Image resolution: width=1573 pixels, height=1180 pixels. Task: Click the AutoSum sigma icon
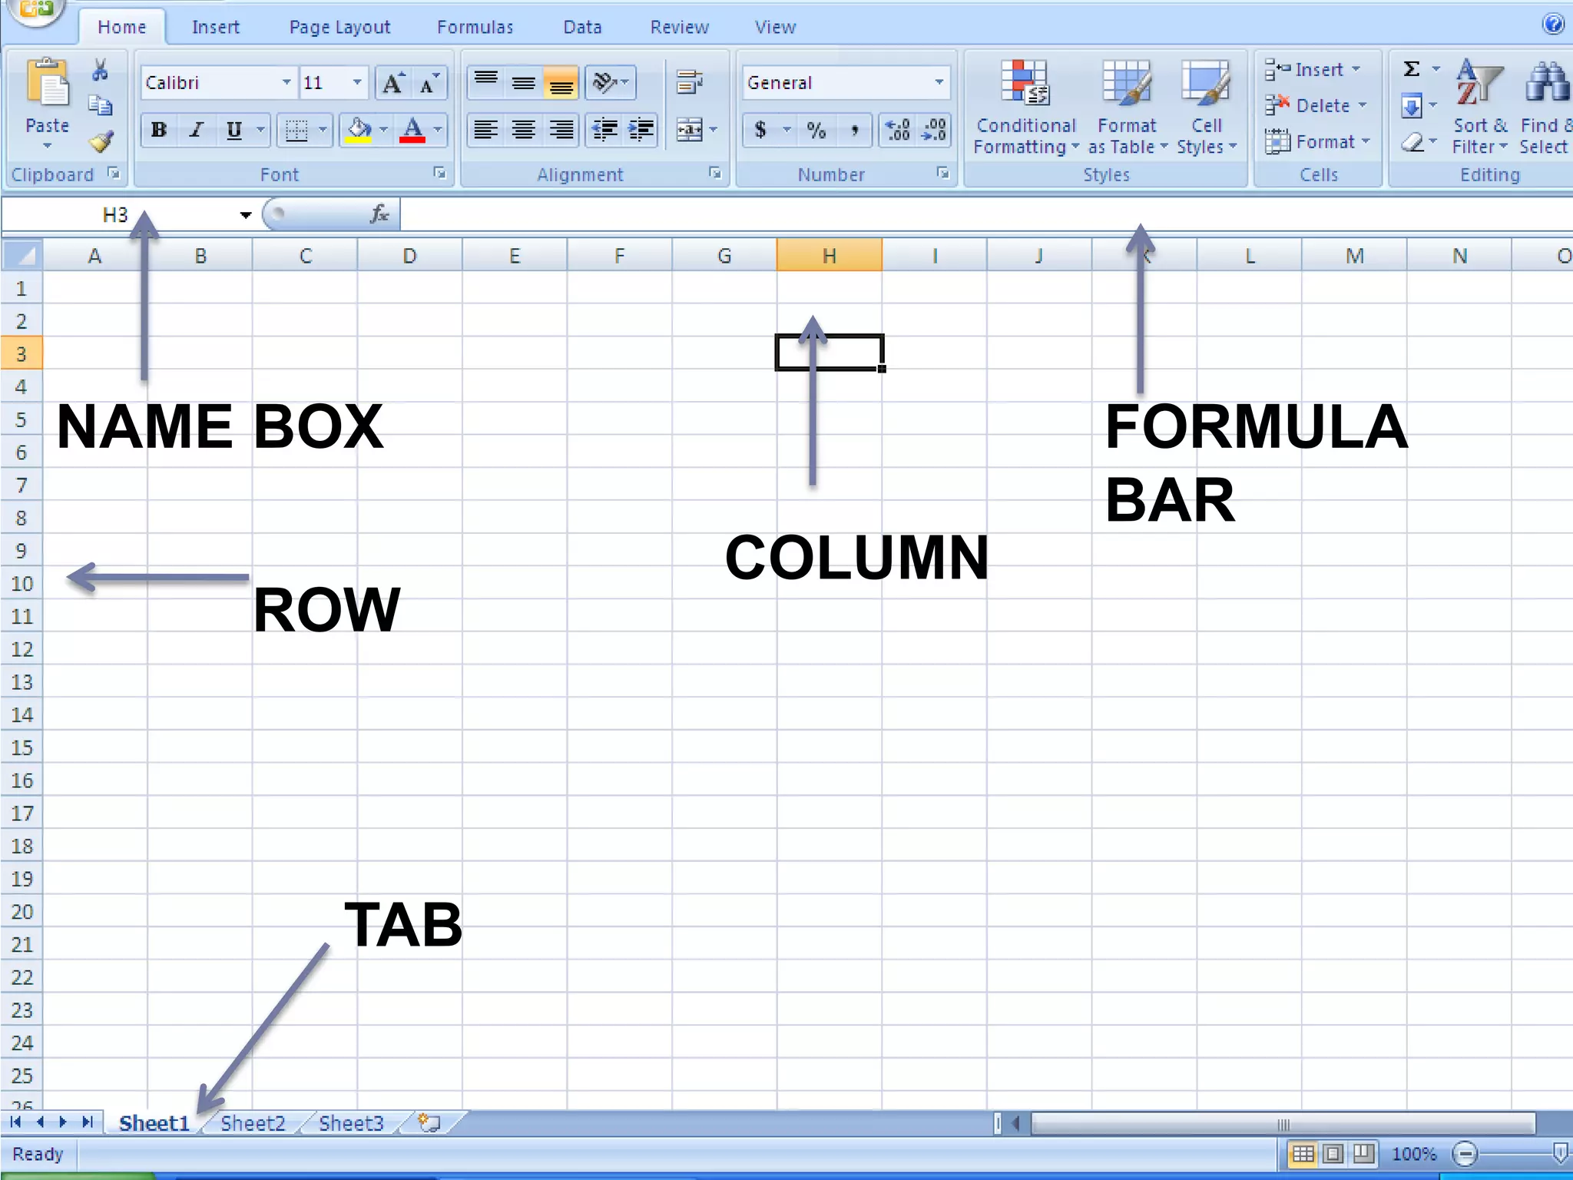[x=1411, y=69]
